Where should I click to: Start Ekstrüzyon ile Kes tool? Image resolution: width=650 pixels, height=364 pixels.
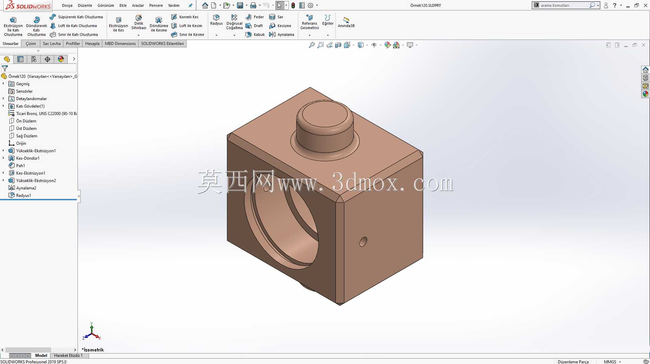pos(118,24)
